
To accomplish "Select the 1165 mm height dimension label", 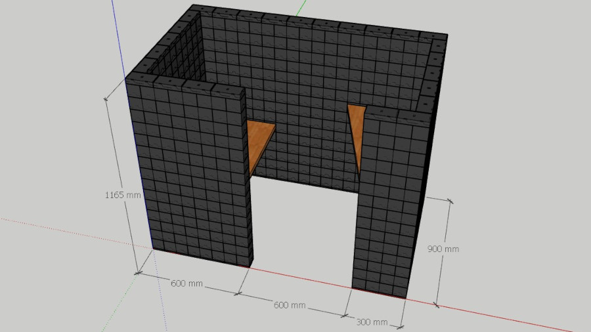I will tap(123, 195).
